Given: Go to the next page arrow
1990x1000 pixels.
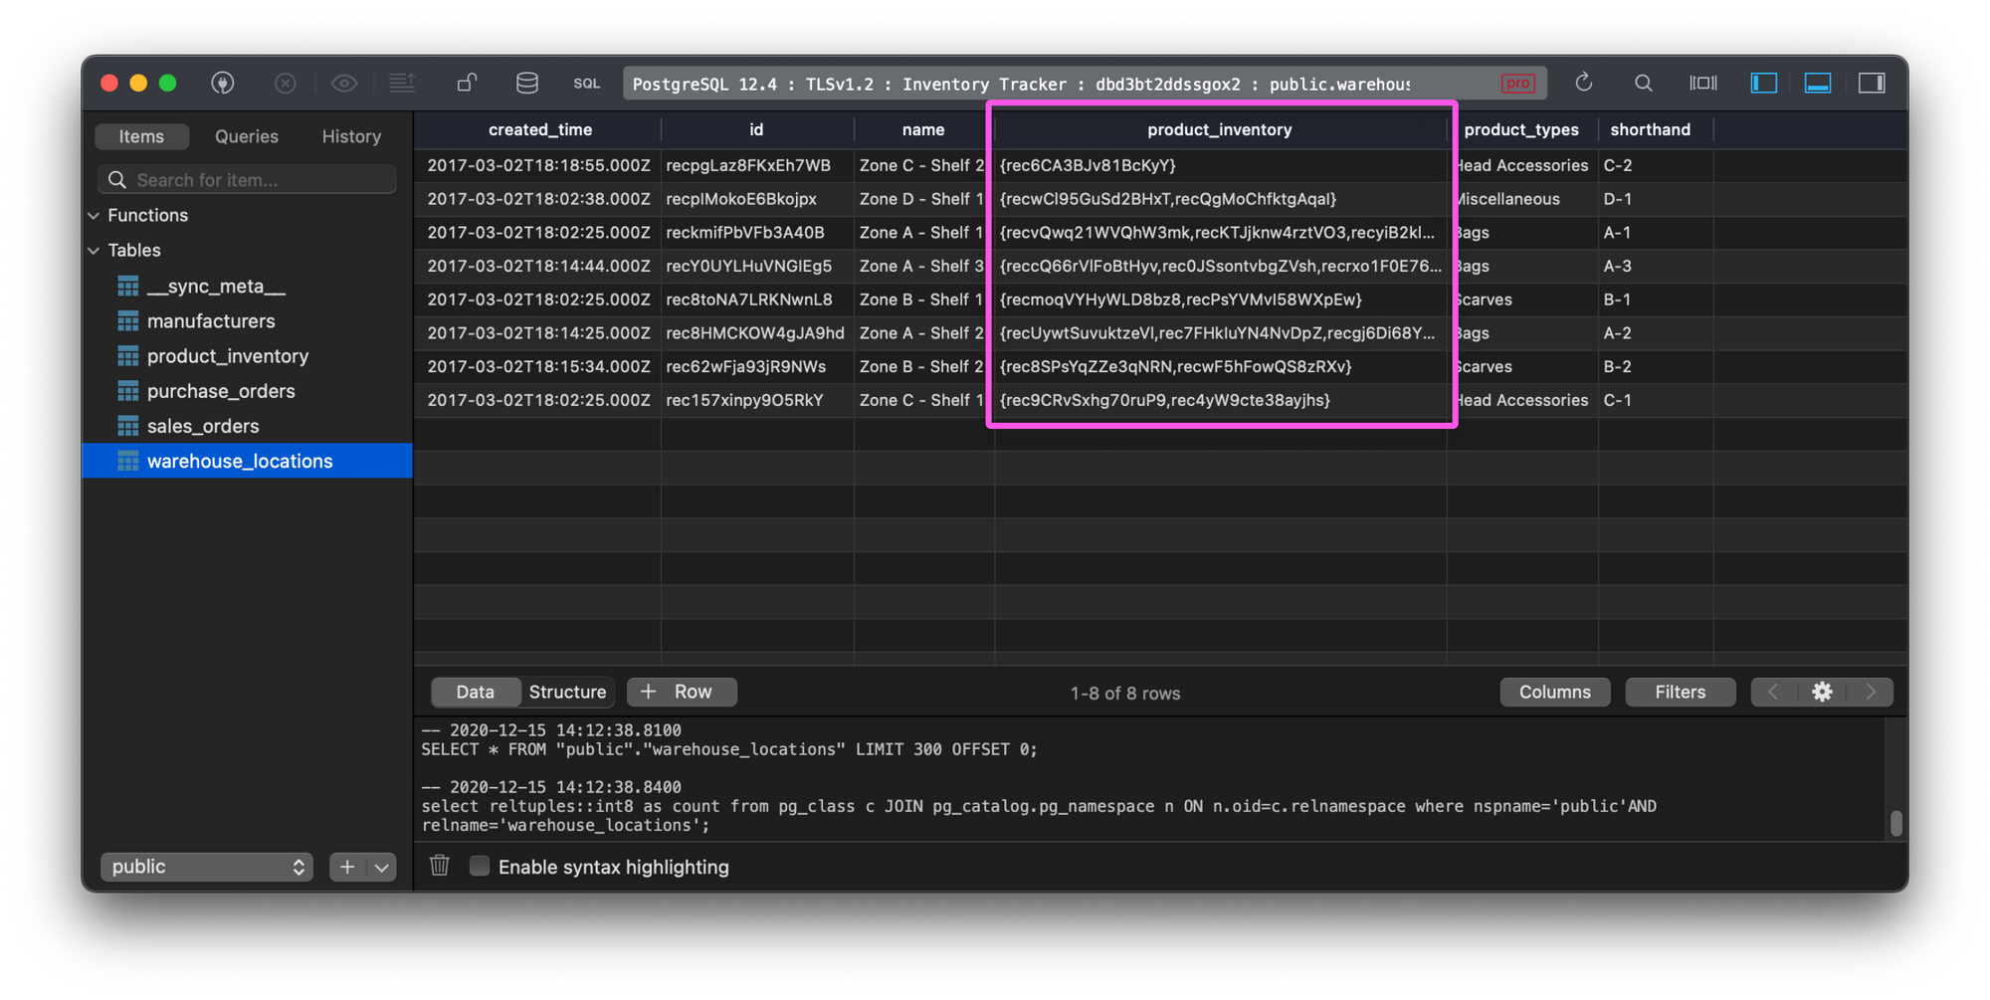Looking at the screenshot, I should tap(1871, 692).
